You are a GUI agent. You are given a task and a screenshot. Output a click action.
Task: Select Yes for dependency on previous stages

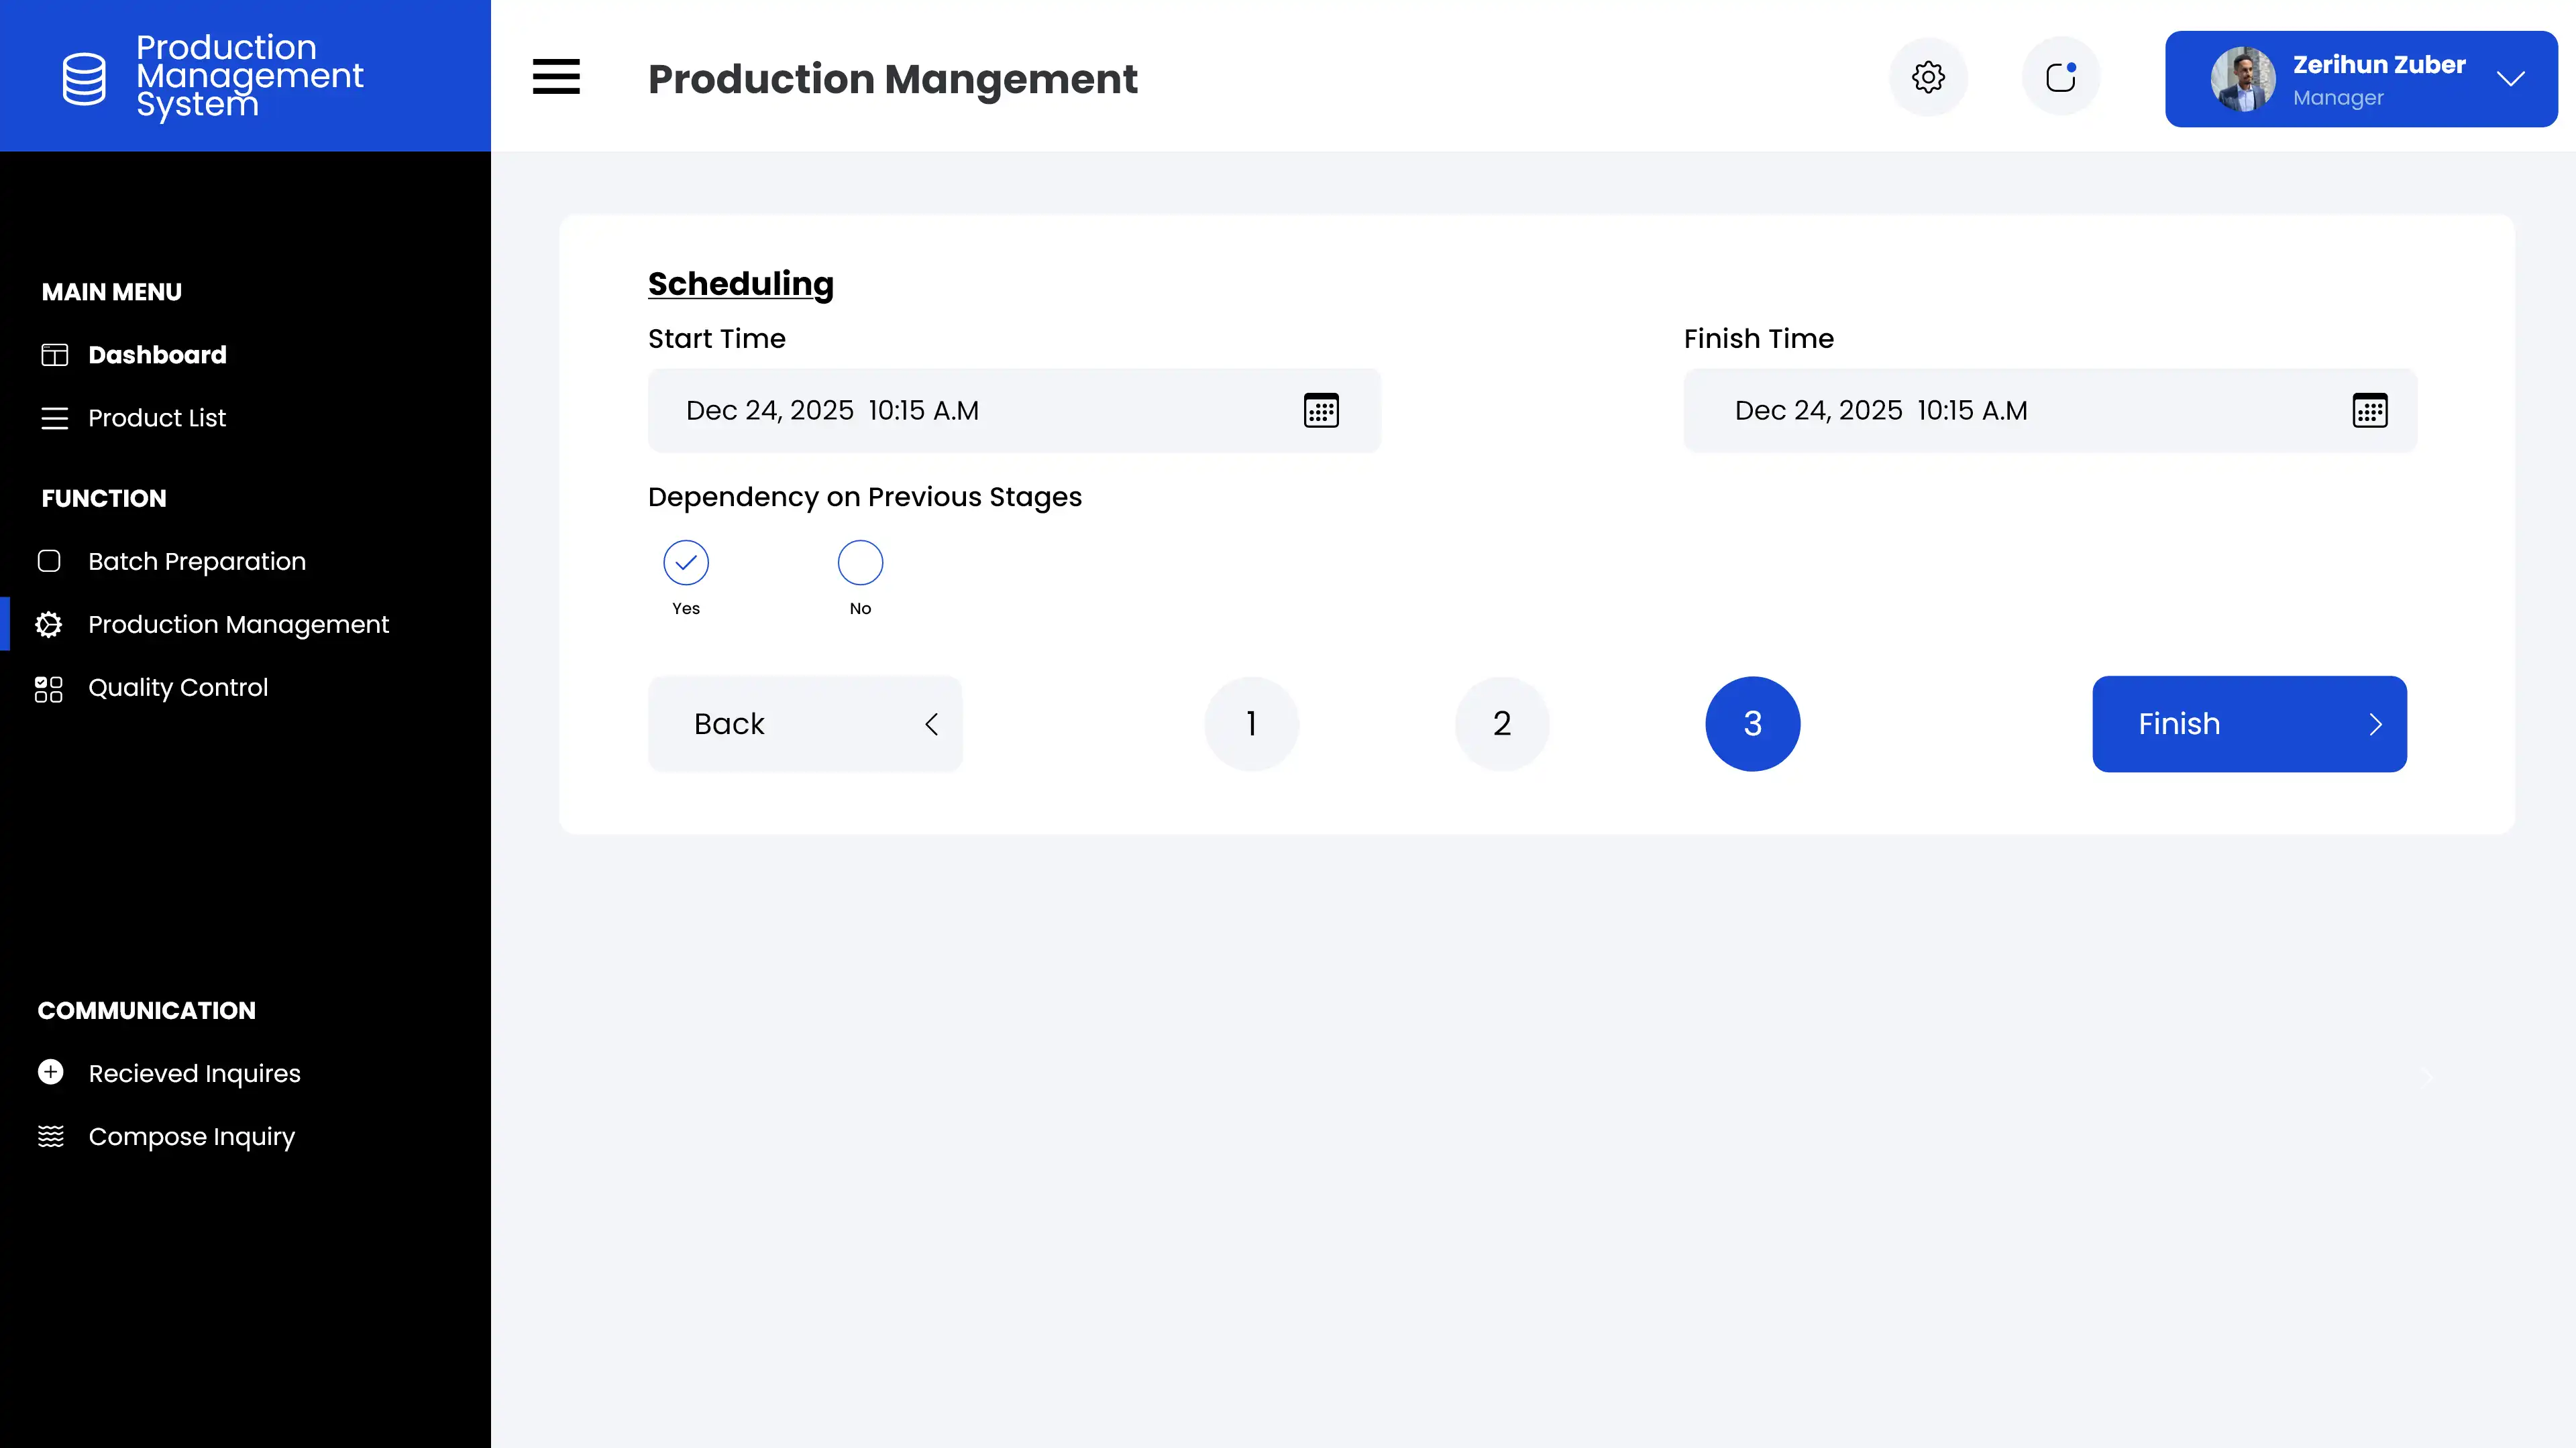click(686, 562)
